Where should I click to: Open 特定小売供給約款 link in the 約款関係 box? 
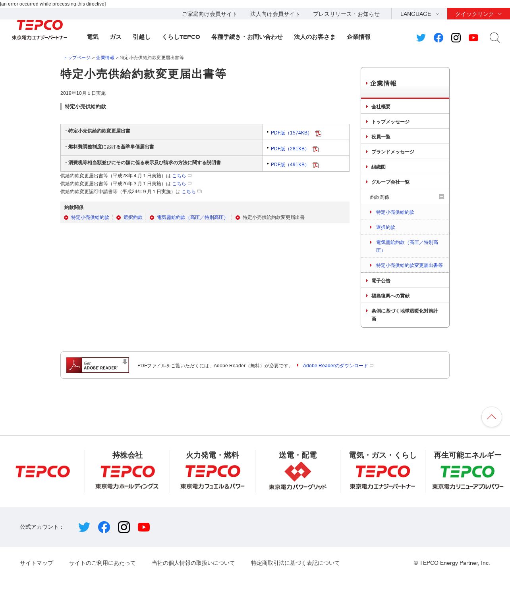click(90, 217)
